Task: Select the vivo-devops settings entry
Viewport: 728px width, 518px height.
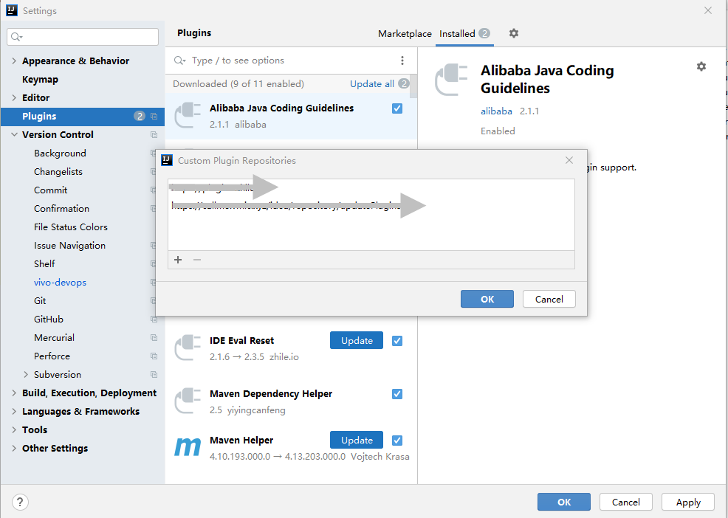Action: [x=60, y=282]
